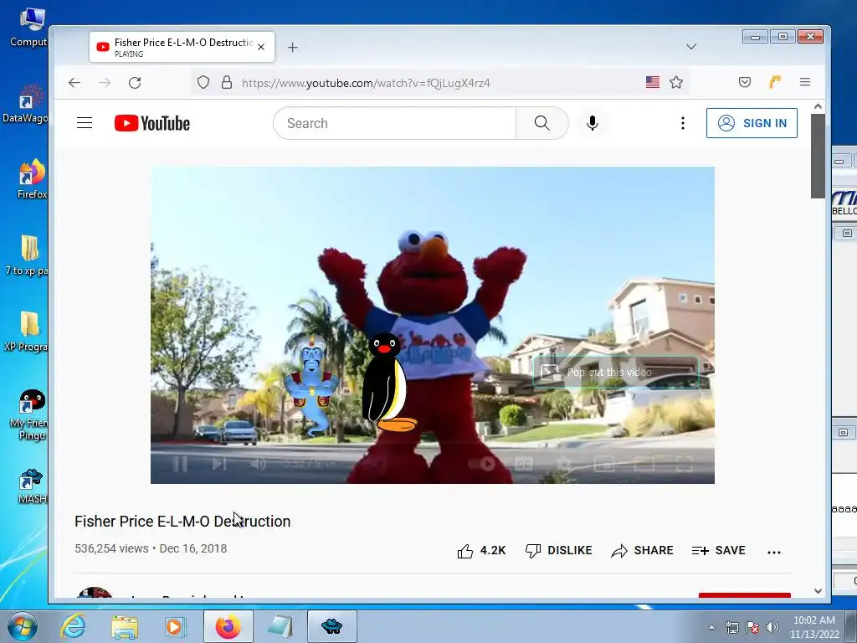
Task: Enter fullscreen in the video player
Action: [685, 464]
